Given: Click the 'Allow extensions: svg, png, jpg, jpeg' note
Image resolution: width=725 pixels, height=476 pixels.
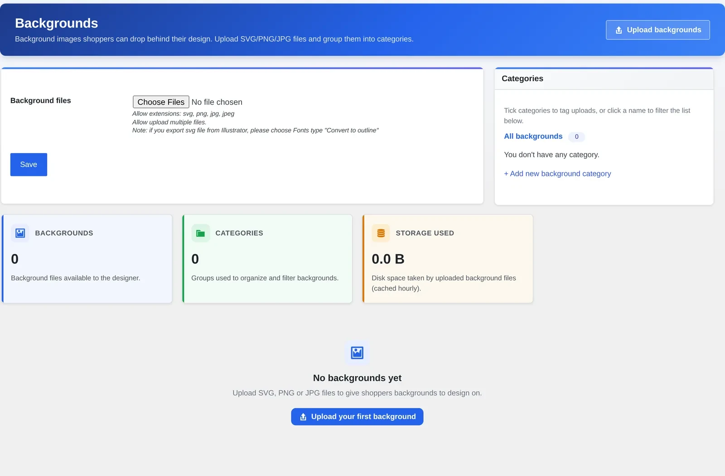Looking at the screenshot, I should [183, 114].
